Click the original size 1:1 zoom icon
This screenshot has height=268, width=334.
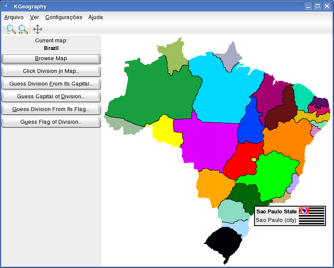[x=23, y=29]
